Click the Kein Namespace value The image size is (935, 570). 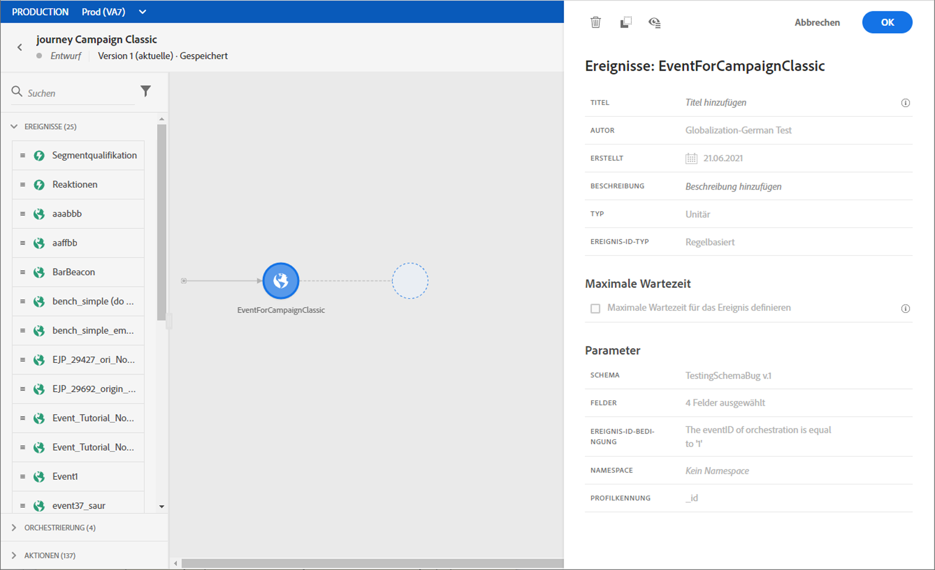coord(717,471)
